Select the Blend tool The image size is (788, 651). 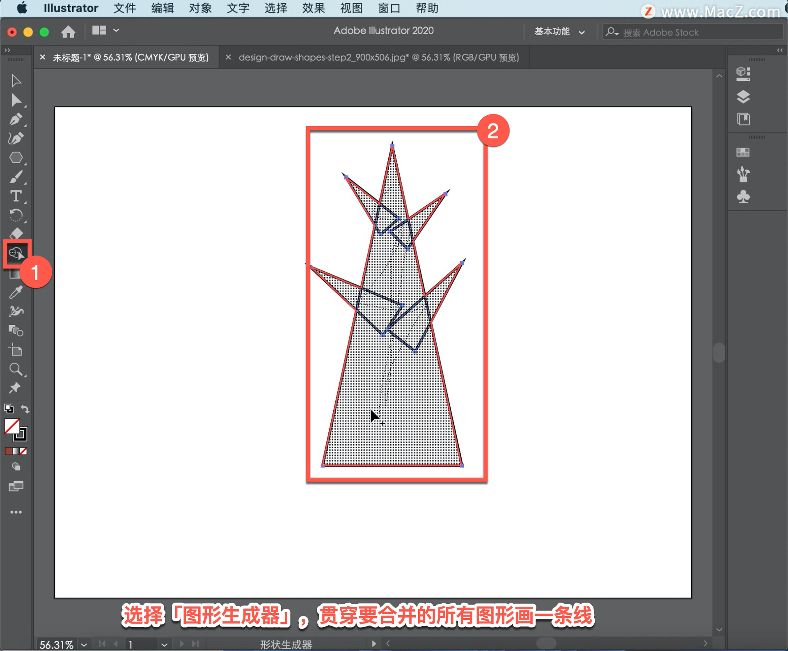(x=16, y=331)
